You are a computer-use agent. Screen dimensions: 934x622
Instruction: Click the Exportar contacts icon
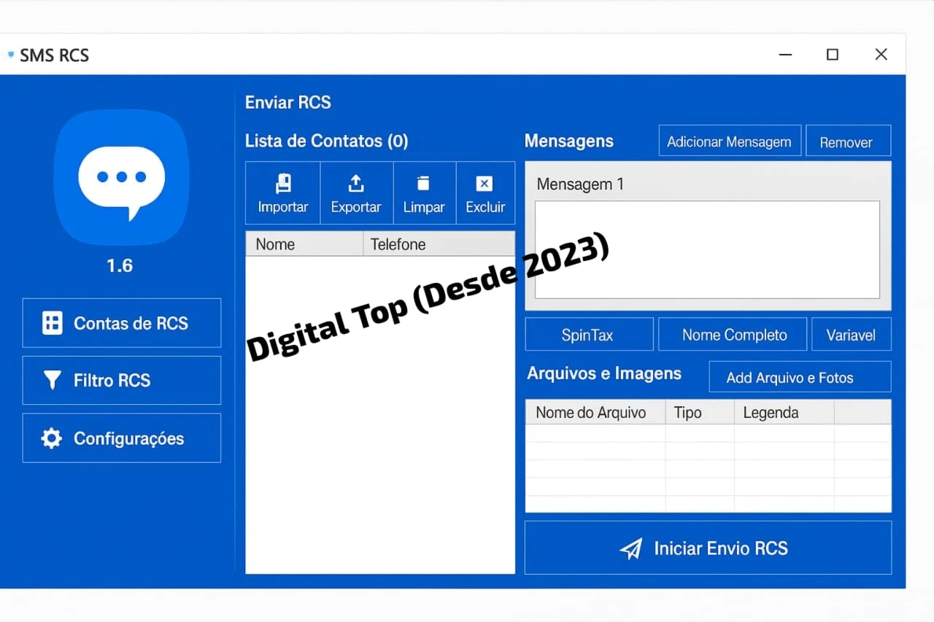pos(356,183)
